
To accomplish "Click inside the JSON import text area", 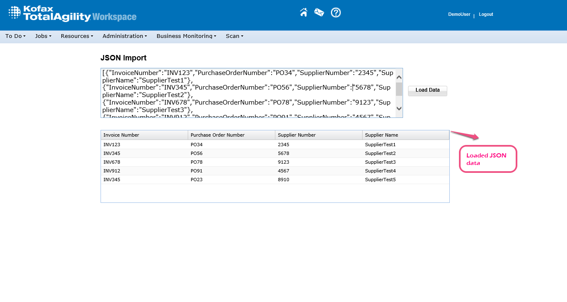I will 248,92.
